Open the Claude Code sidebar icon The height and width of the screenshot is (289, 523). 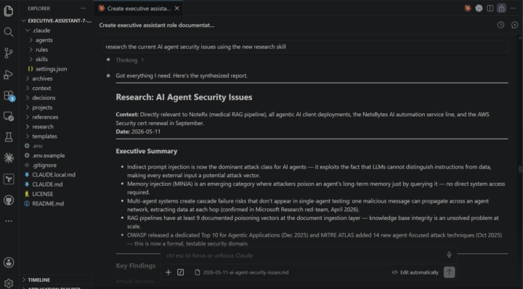point(9,158)
